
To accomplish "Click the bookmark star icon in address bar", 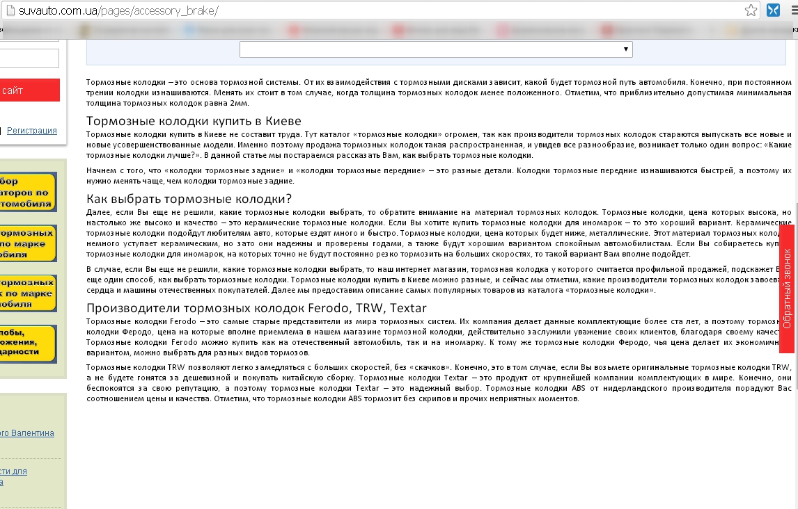I will click(x=751, y=10).
